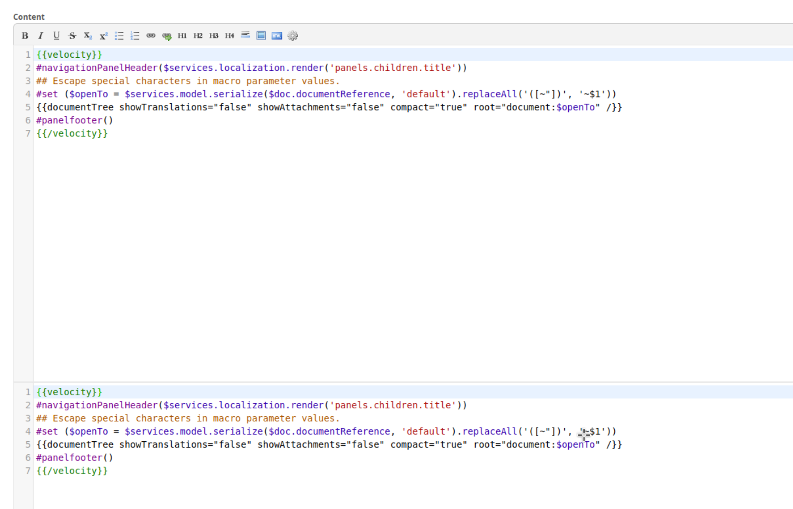
Task: Click the #panelfooter() line in second editor
Action: 75,458
